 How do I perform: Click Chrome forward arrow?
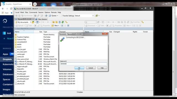point(7,9)
